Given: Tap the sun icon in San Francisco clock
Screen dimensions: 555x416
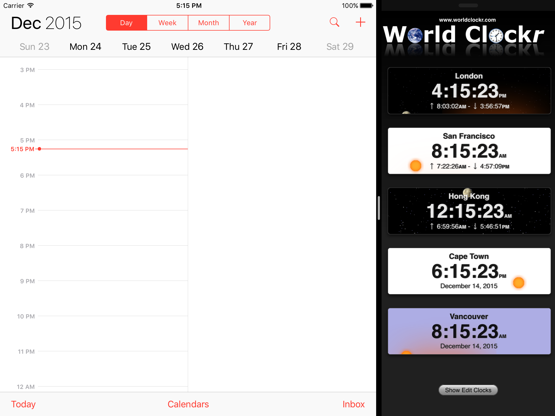Looking at the screenshot, I should click(415, 165).
